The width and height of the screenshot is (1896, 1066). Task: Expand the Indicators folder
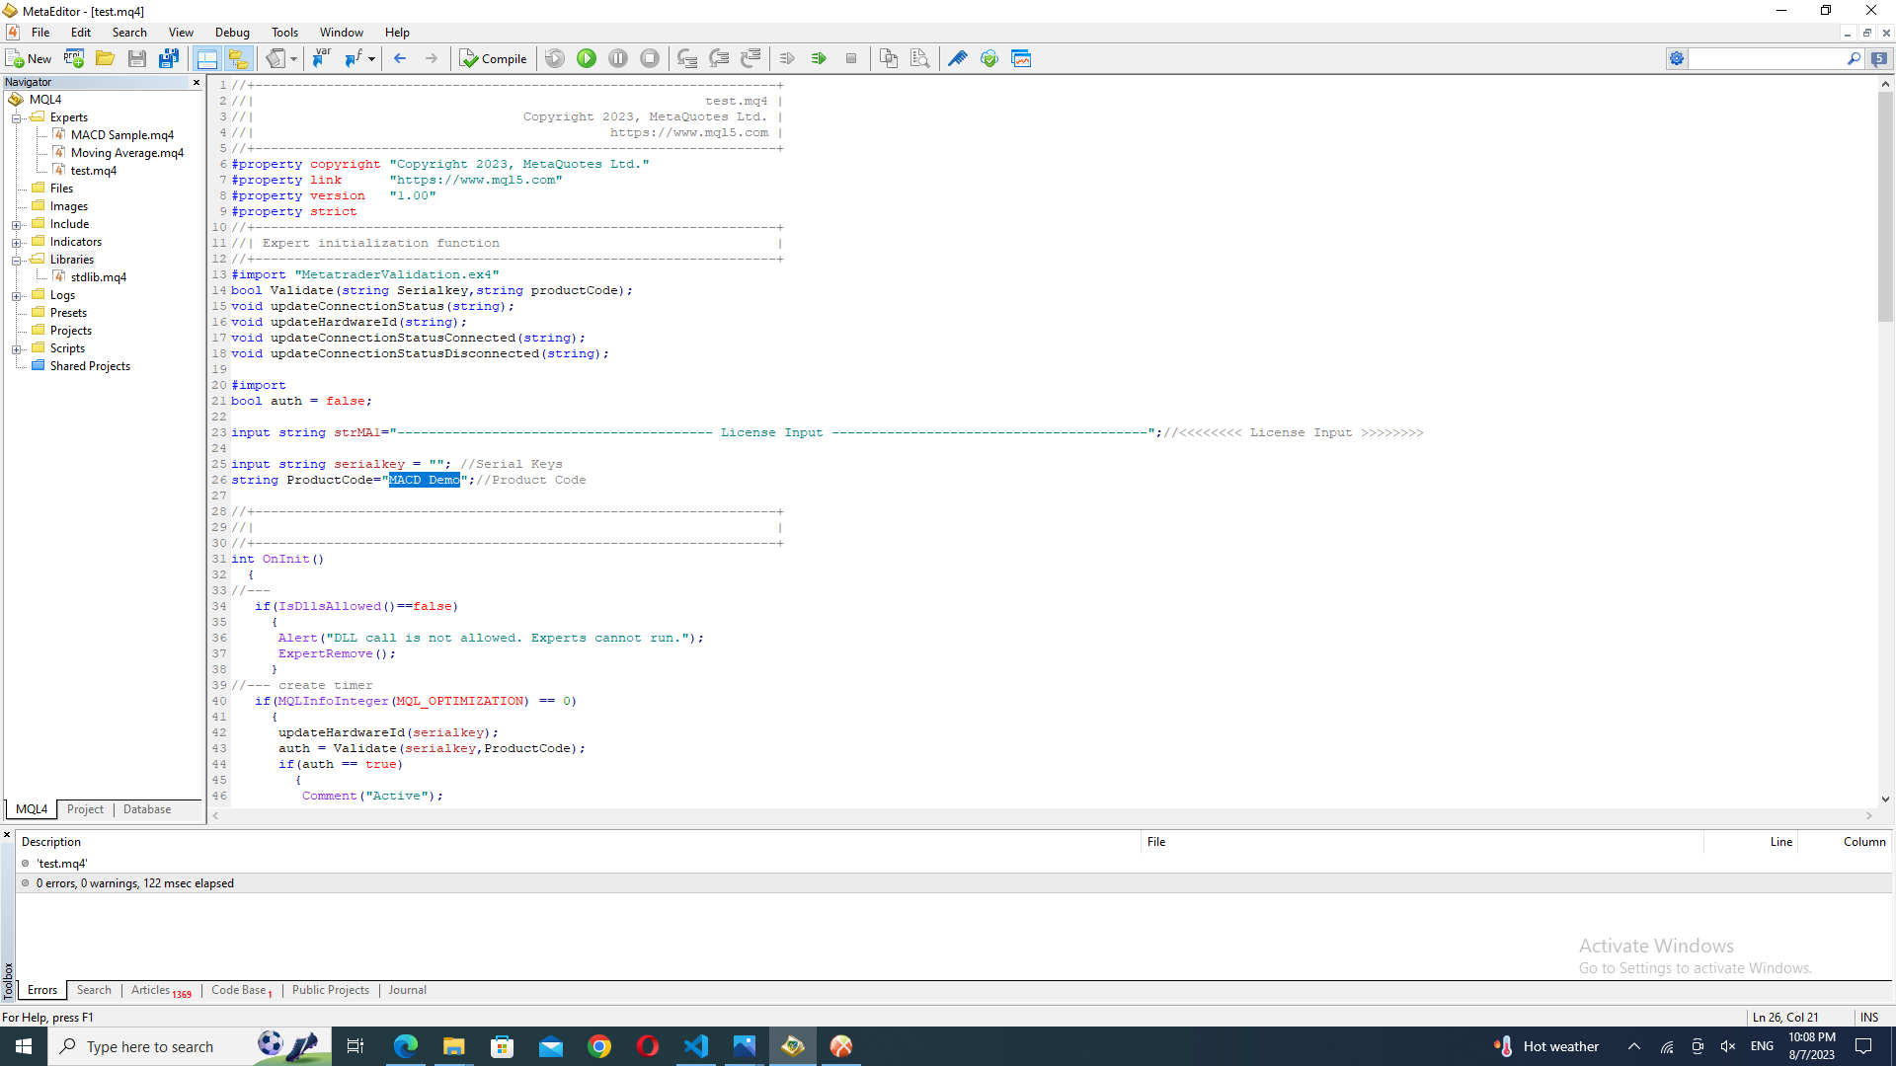(17, 242)
